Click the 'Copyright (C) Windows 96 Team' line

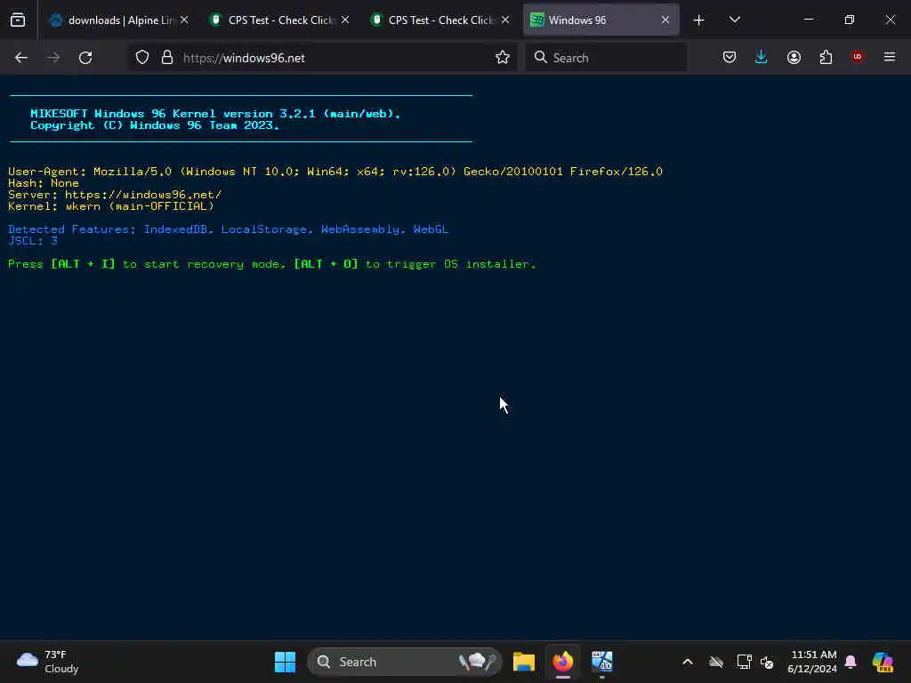(x=155, y=125)
